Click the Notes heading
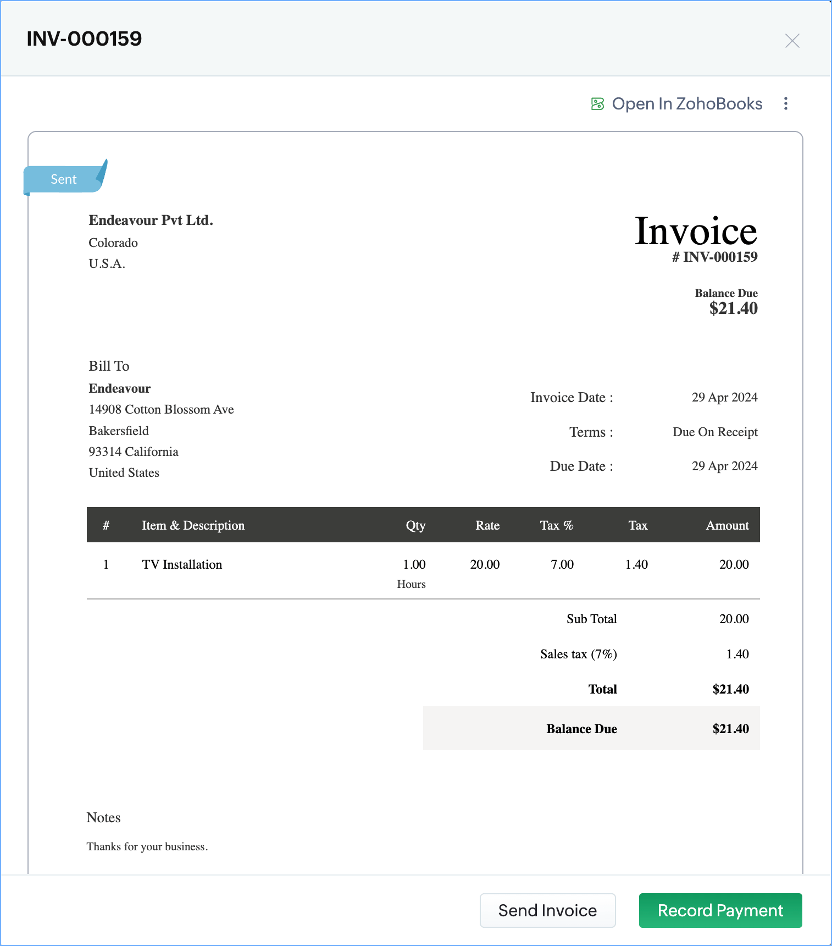Screen dimensions: 832x946 point(103,817)
